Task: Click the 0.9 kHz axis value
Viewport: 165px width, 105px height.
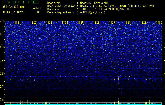Action: coord(2,60)
